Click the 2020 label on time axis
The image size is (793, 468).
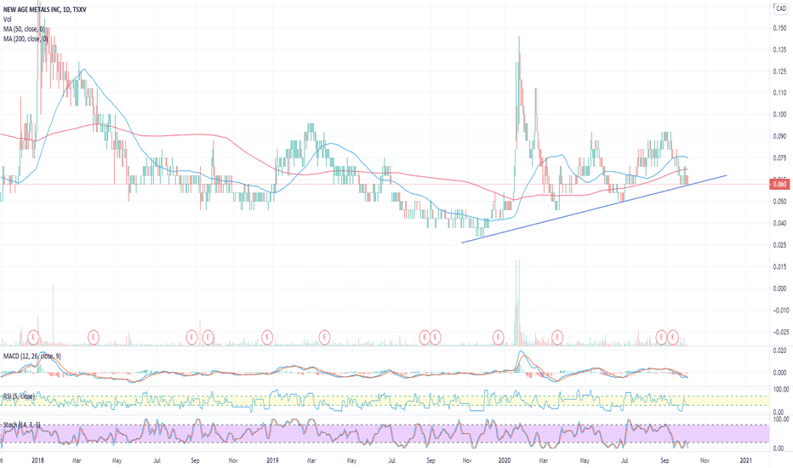504,461
